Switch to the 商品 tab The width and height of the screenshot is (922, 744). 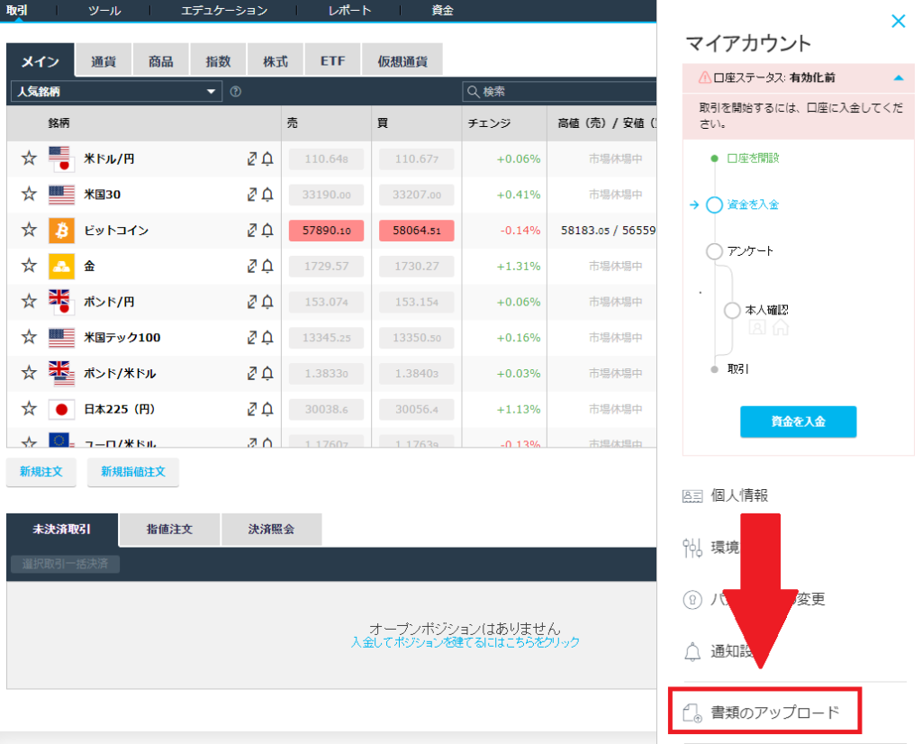[160, 60]
